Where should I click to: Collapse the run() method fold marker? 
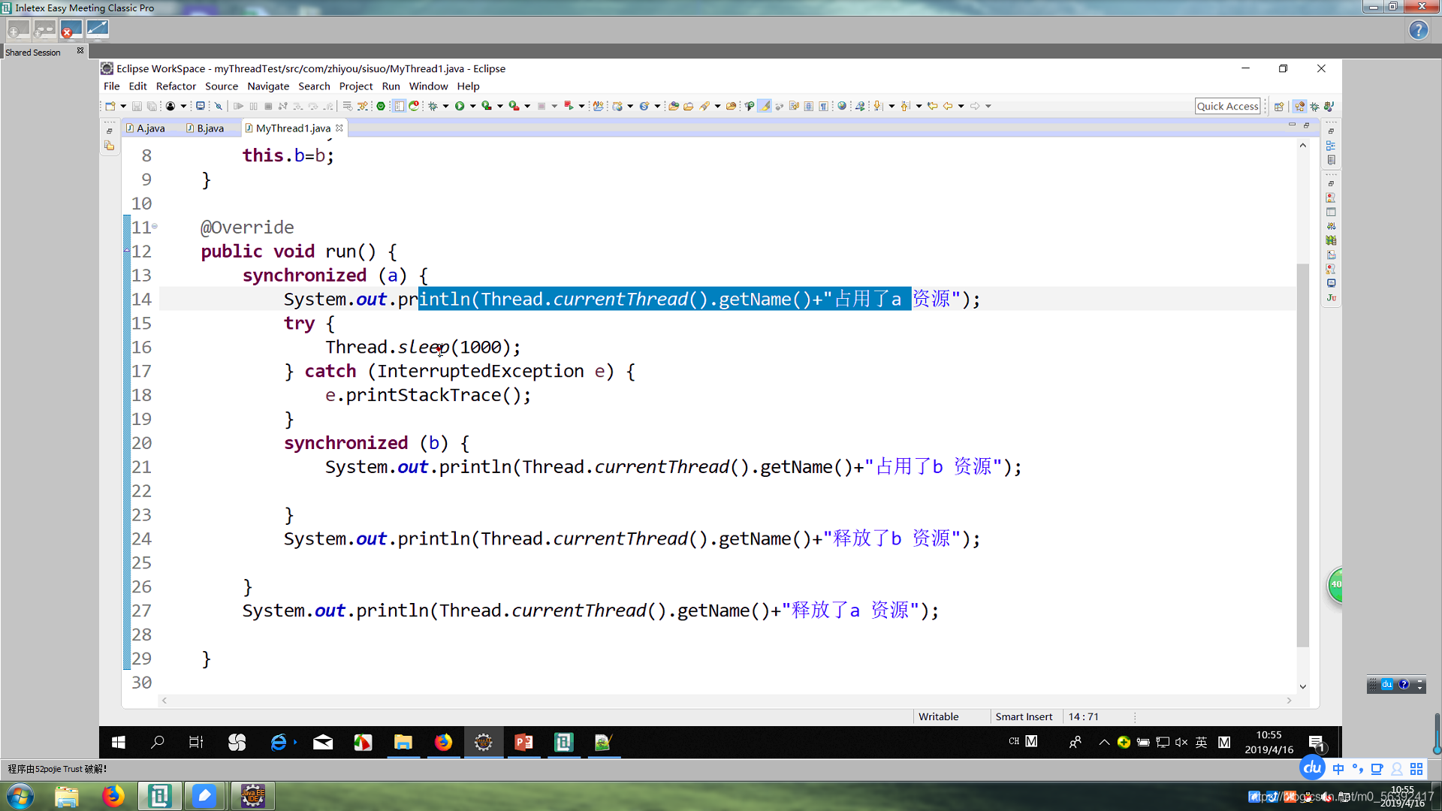point(155,226)
